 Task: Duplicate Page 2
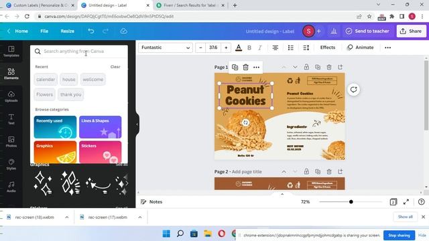tap(318, 171)
